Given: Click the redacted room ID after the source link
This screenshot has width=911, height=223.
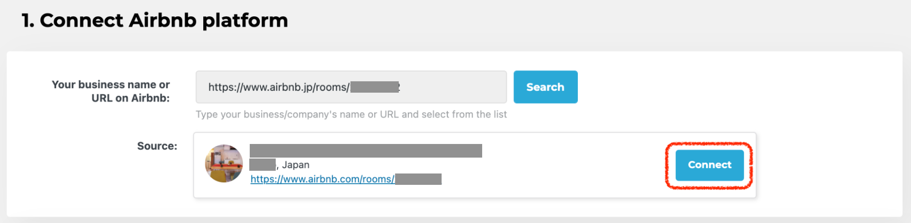Looking at the screenshot, I should (418, 179).
